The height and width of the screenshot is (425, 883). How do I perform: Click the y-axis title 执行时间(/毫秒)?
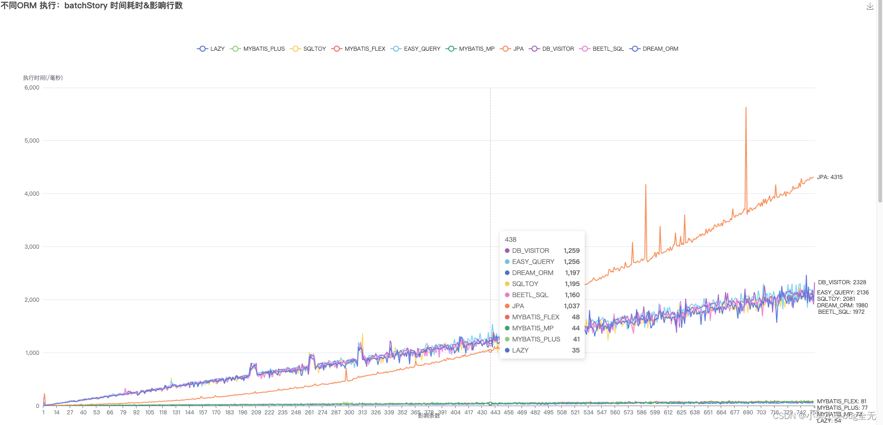[x=43, y=78]
